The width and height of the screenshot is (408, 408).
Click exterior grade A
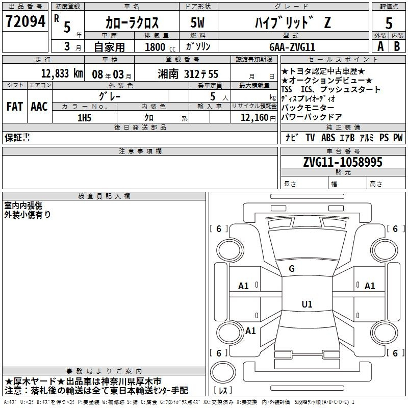[380, 46]
